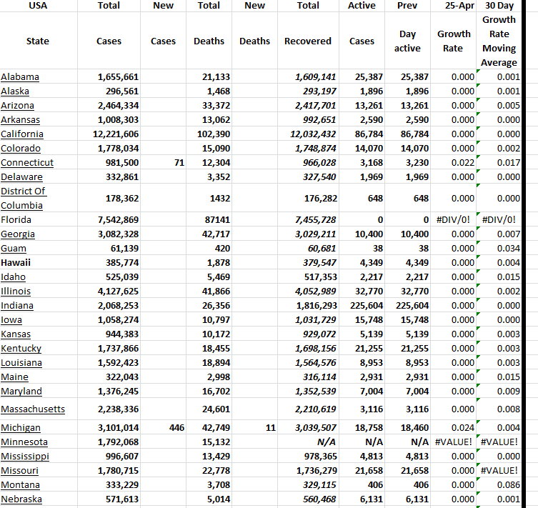Screen dimensions: 538x508
Task: Open the Nebraska link
Action: tap(21, 499)
